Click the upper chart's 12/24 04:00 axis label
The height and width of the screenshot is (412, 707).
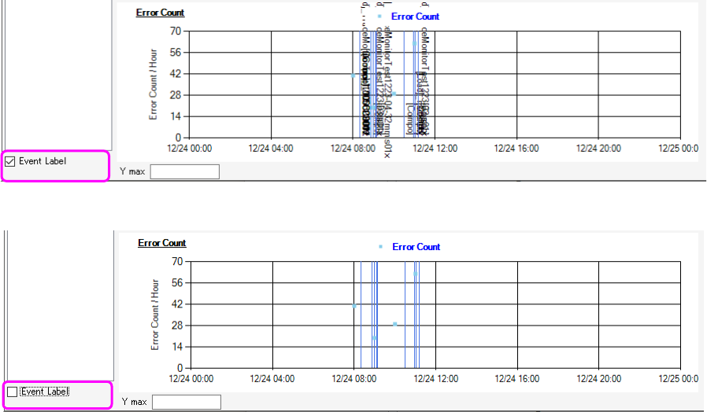coord(271,149)
